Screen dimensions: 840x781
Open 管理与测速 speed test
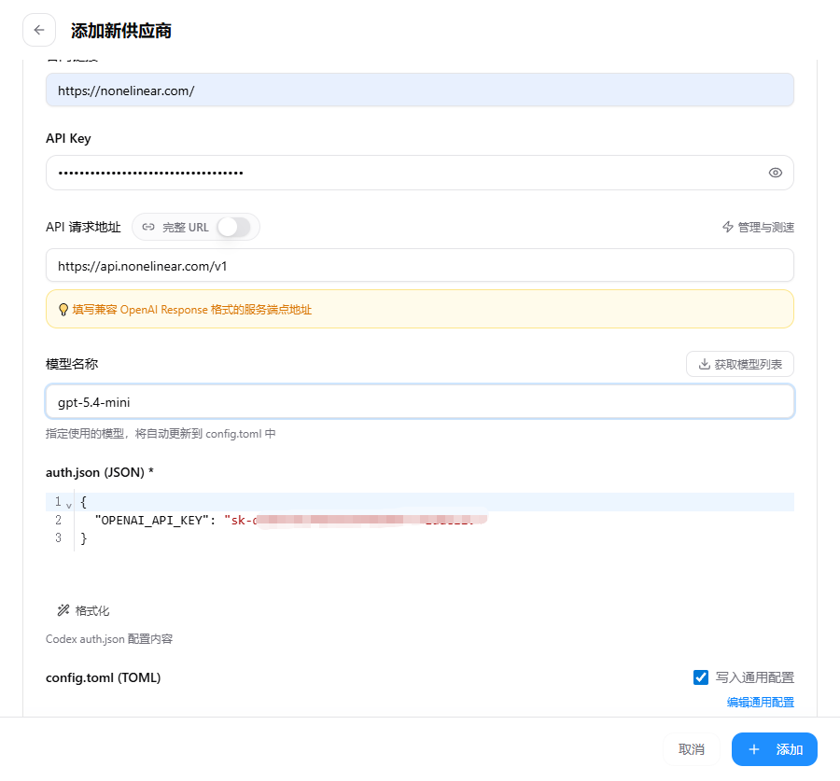tap(758, 227)
